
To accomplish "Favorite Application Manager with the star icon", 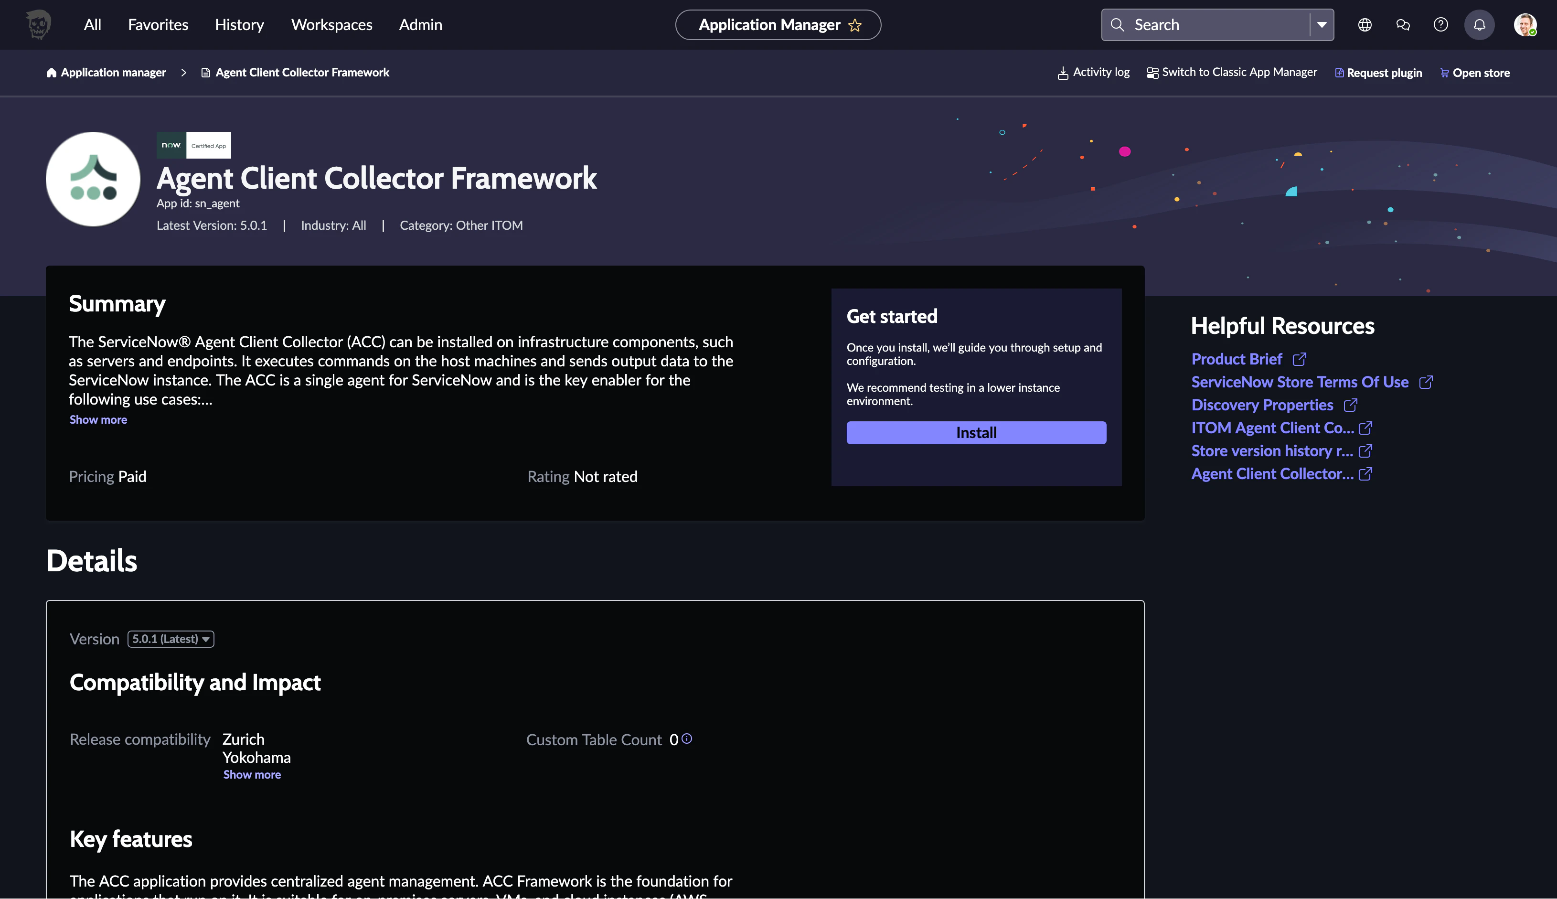I will (x=855, y=25).
